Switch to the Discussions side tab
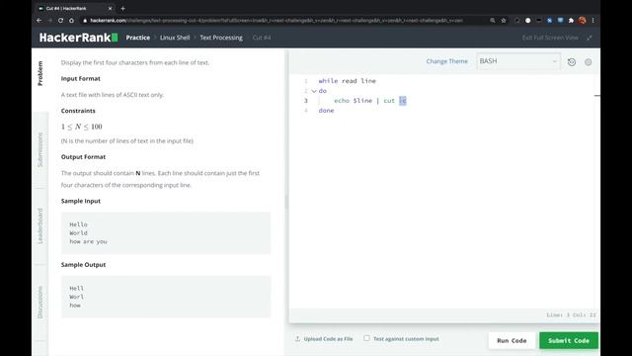This screenshot has height=356, width=632. (40, 303)
